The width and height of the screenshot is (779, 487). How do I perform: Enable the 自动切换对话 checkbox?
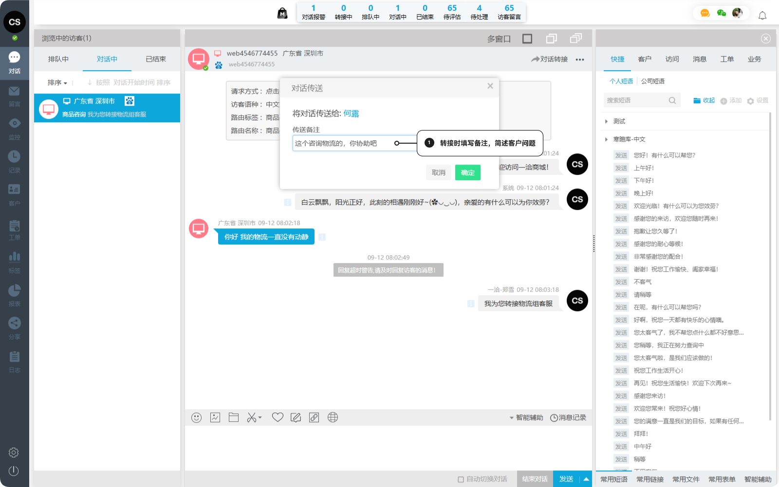[461, 479]
